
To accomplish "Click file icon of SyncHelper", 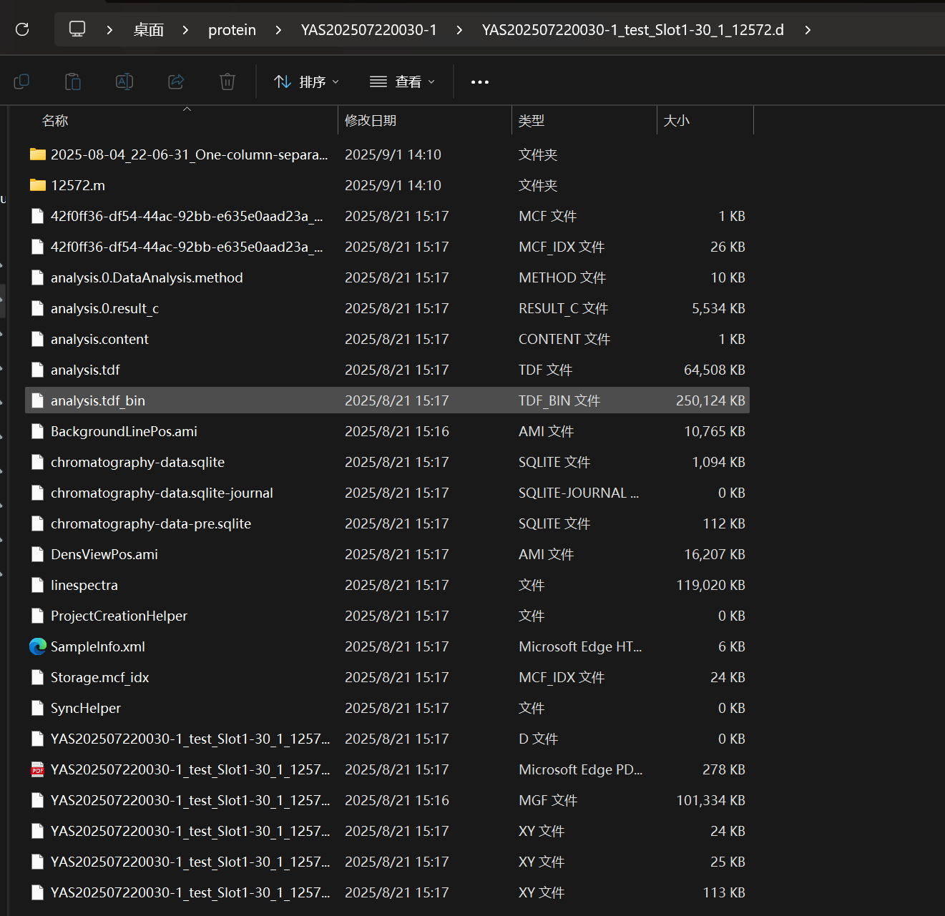I will [x=38, y=708].
